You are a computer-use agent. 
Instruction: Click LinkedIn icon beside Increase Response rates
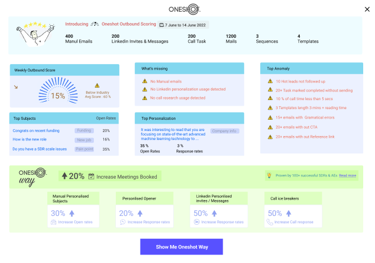[197, 222]
